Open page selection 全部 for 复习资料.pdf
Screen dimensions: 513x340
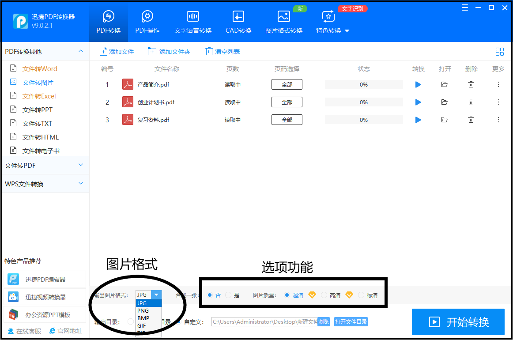tap(287, 120)
